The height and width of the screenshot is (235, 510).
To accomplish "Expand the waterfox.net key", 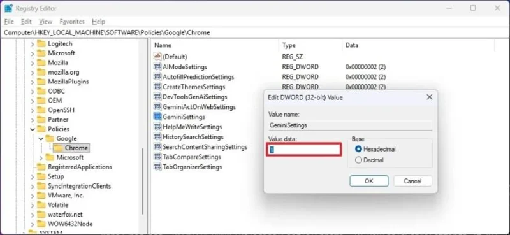I will coord(33,215).
